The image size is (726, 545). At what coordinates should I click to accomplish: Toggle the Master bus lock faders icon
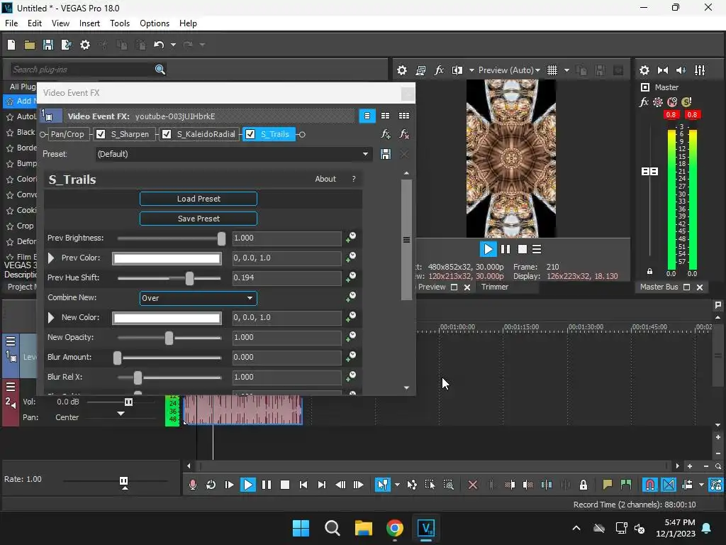(649, 272)
